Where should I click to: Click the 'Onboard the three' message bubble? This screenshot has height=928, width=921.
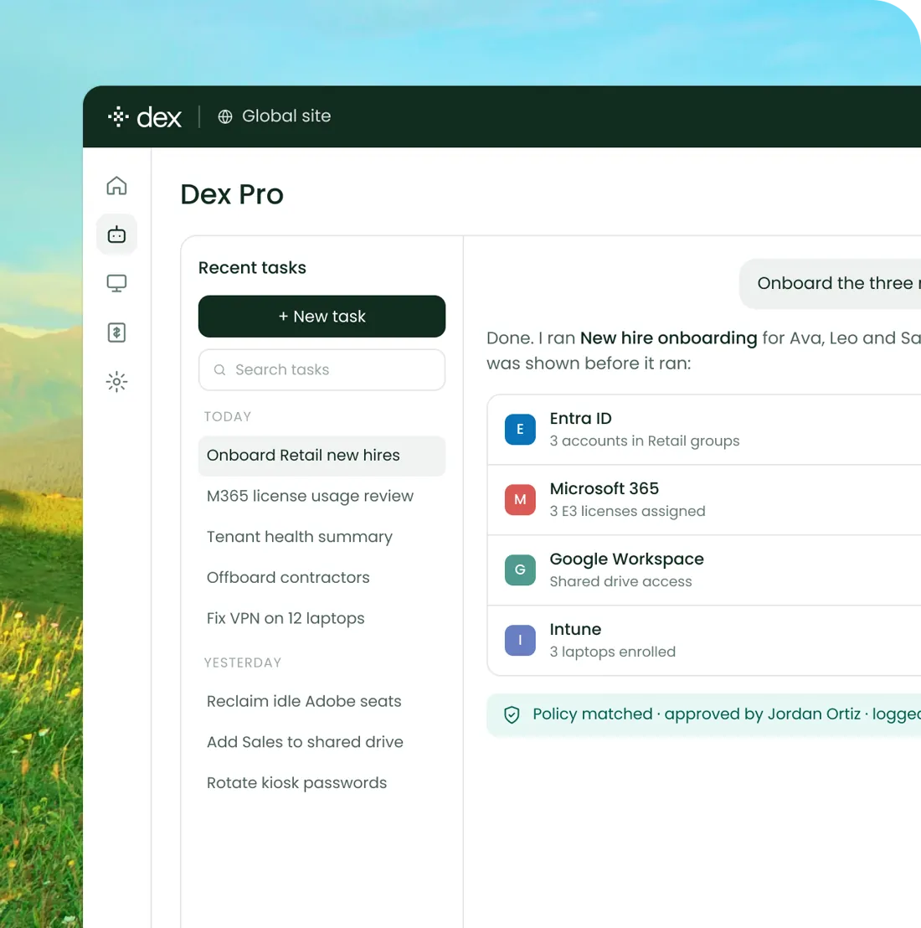(831, 283)
